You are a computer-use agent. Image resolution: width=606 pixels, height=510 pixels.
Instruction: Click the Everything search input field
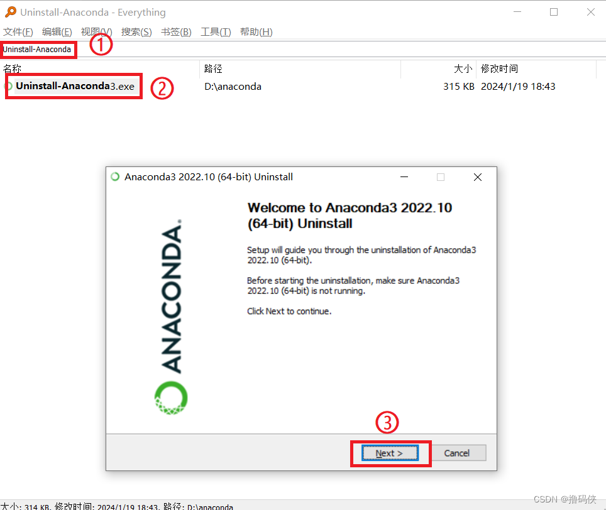(x=303, y=50)
